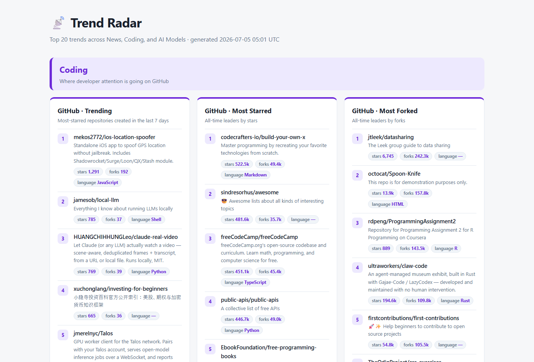Open codecrafters-io/build-your-own-x repository
Image resolution: width=534 pixels, height=362 pixels.
pos(263,137)
